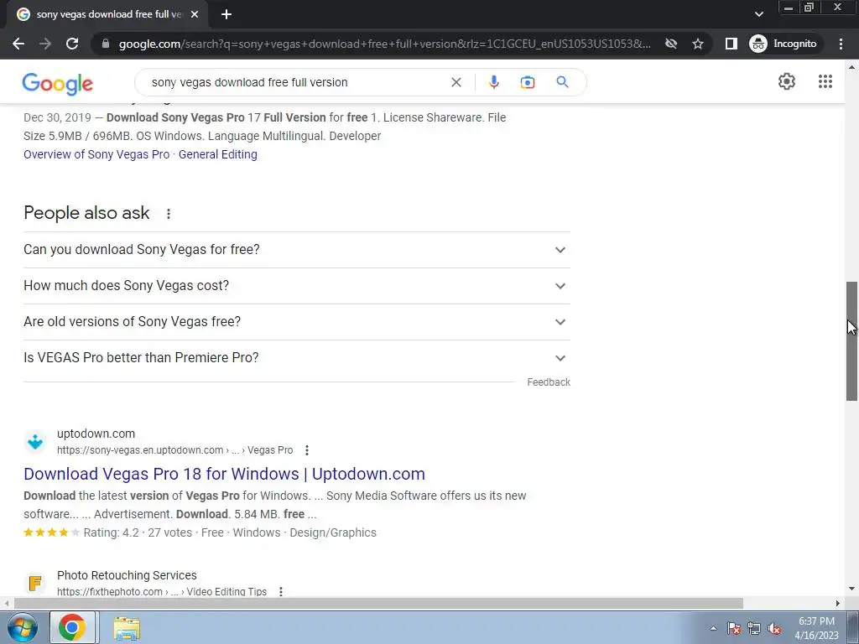Clear the search box text
The height and width of the screenshot is (644, 859).
point(456,82)
